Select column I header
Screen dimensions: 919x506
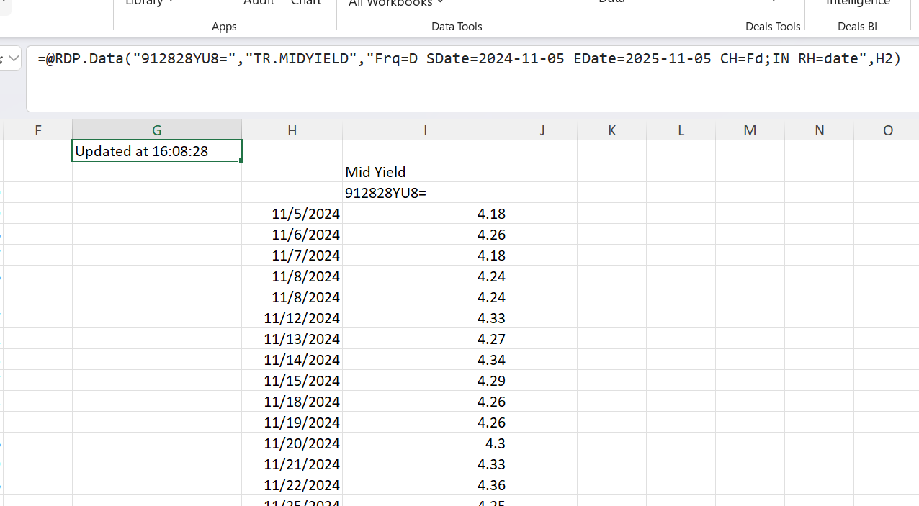point(425,130)
